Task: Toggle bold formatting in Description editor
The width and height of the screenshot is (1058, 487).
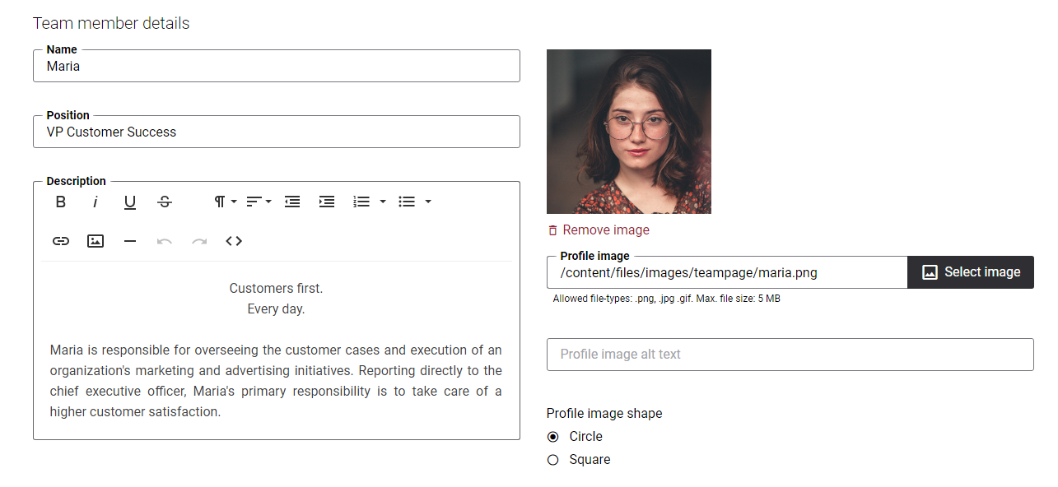Action: [x=61, y=202]
